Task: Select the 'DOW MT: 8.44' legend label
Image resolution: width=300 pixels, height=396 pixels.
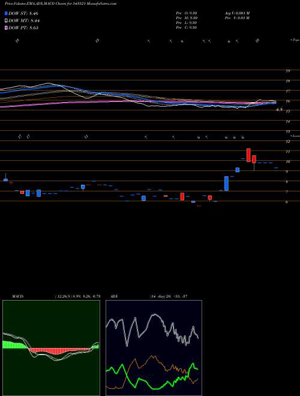Action: coord(24,21)
